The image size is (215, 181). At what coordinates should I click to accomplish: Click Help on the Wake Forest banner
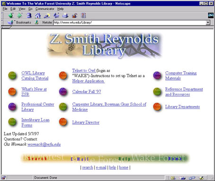pyautogui.click(x=124, y=159)
